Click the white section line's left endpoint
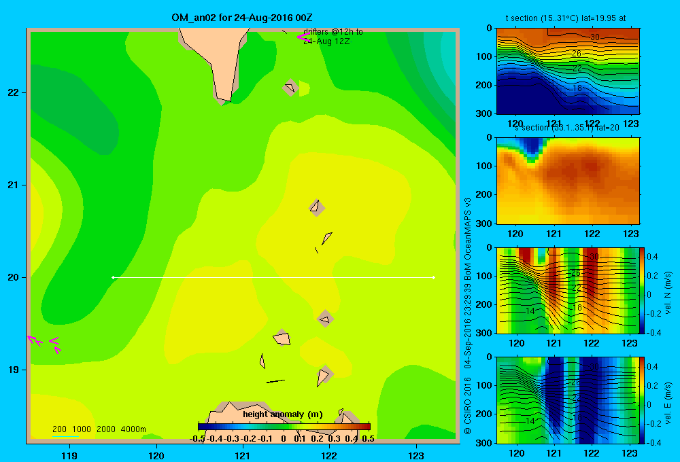Image resolution: width=680 pixels, height=462 pixels. coord(113,277)
